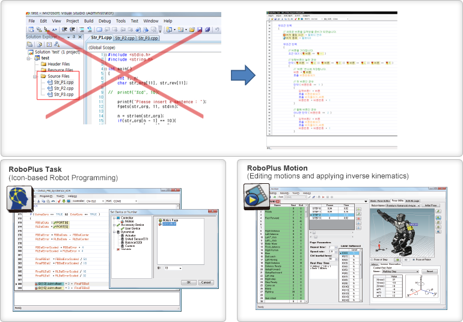This screenshot has width=463, height=322.
Task: Click Cancel in Set Device or Number dialog
Action: click(x=206, y=282)
